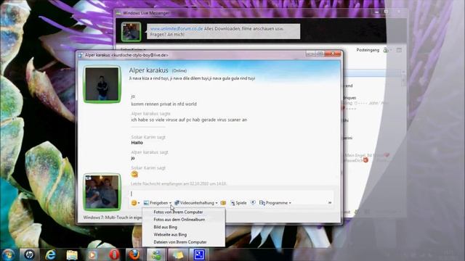
Task: Click the Messenger window title icon
Action: (118, 13)
